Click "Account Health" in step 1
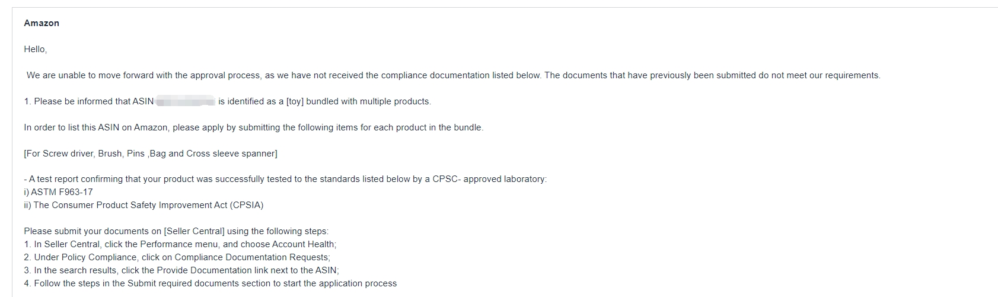Image resolution: width=998 pixels, height=297 pixels. (304, 244)
